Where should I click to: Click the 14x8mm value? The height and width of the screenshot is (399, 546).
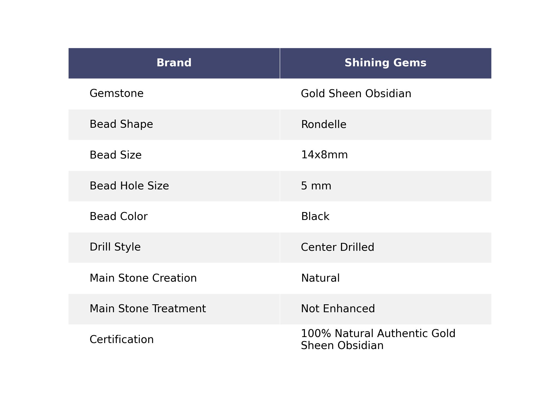(x=324, y=155)
